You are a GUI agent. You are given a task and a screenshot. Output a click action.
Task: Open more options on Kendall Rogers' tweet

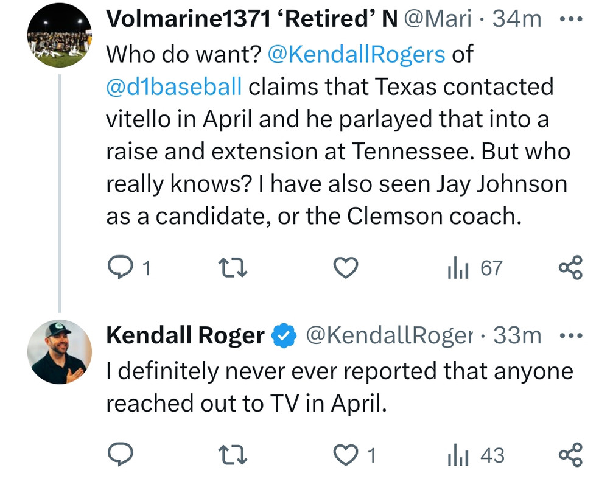click(x=570, y=335)
